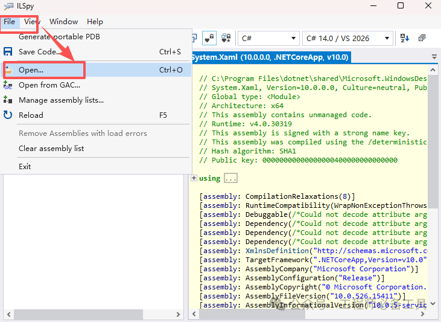
Task: Click the Reload circular arrow icon
Action: [8, 115]
